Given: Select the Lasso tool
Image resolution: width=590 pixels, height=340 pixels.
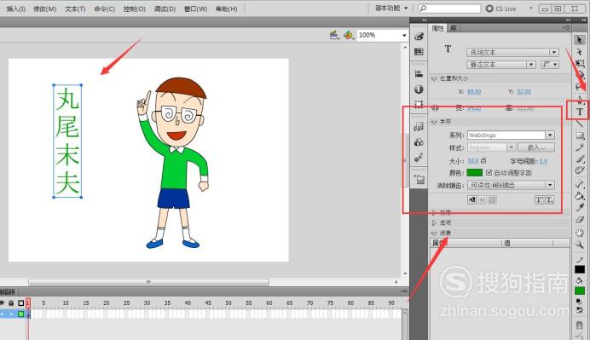Looking at the screenshot, I should point(580,87).
